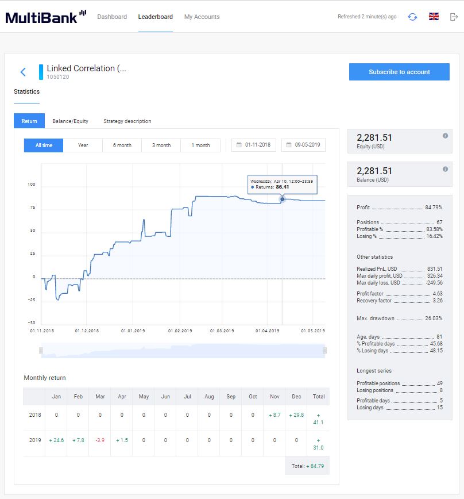Screen dimensions: 464x499
Task: Select the All time range option
Action: point(44,145)
